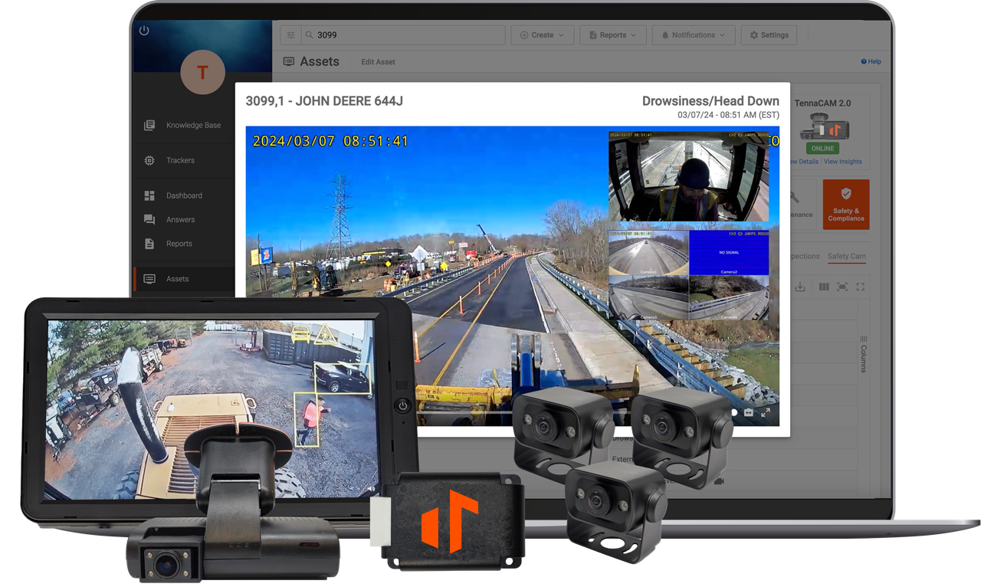Select the Camera4 feed thumbnail
Viewport: 981px width, 587px height.
click(729, 298)
